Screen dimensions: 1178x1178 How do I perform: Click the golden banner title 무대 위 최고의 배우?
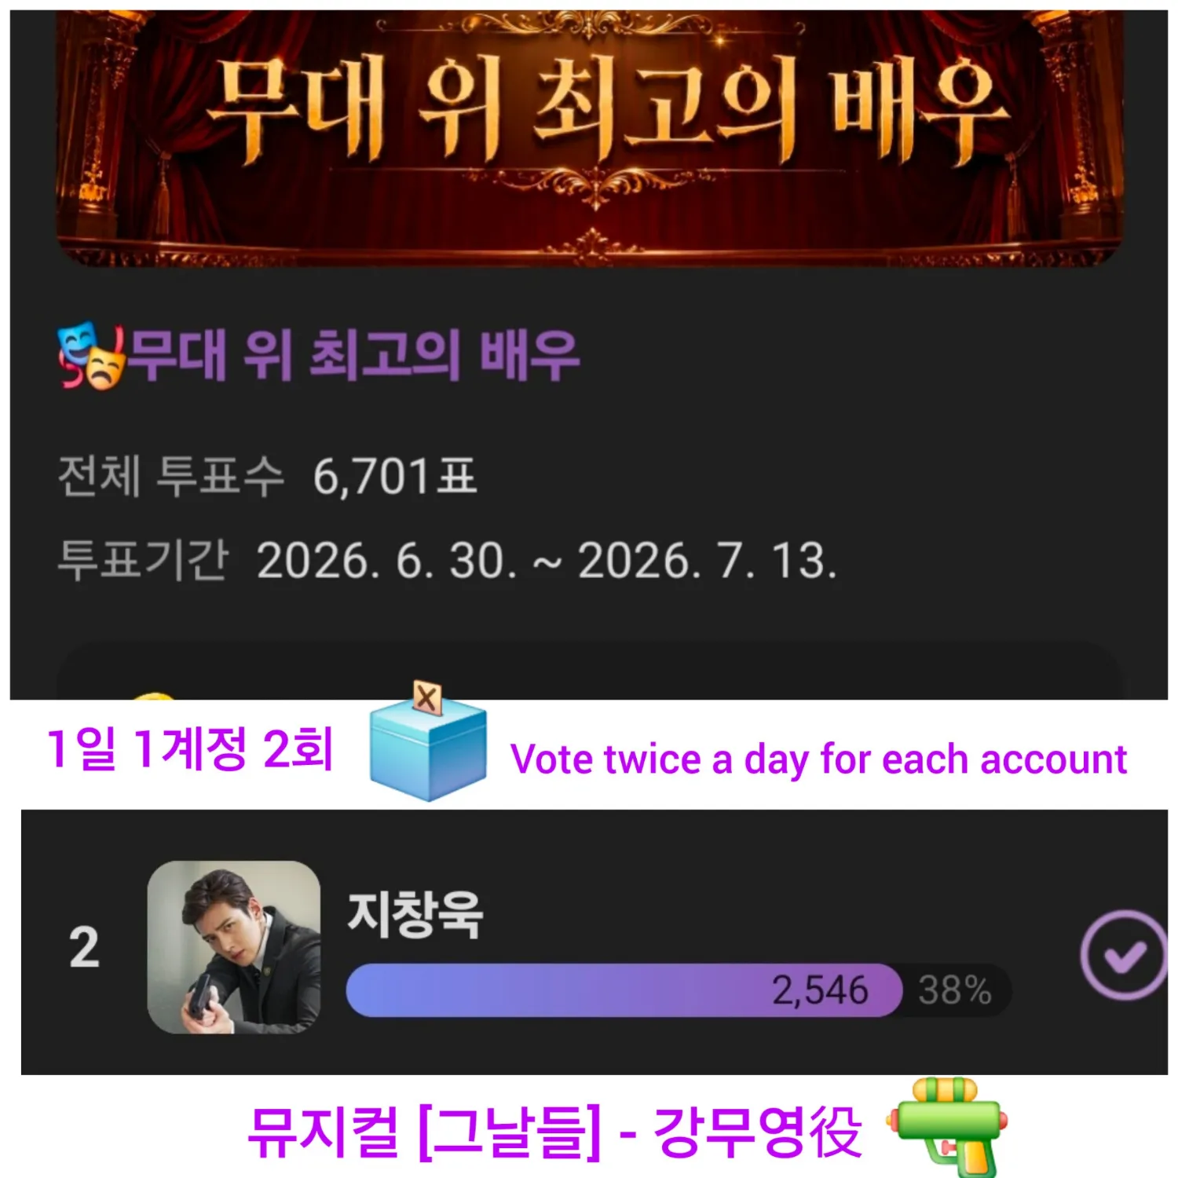click(606, 110)
